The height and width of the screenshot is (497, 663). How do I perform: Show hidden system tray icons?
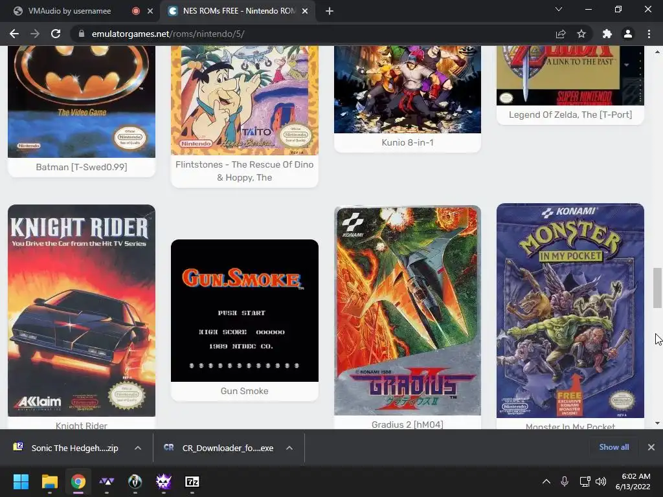coord(546,481)
